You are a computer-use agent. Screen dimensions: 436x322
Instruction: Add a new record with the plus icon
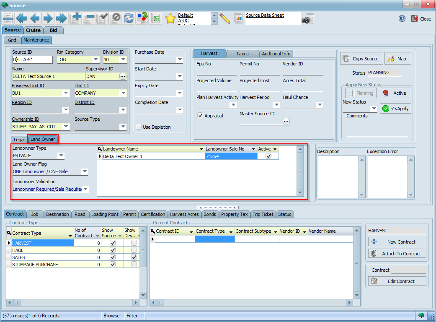[x=75, y=18]
